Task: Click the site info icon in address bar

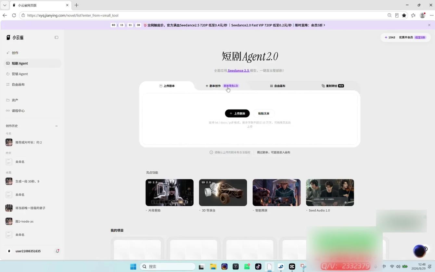Action: pos(23,15)
